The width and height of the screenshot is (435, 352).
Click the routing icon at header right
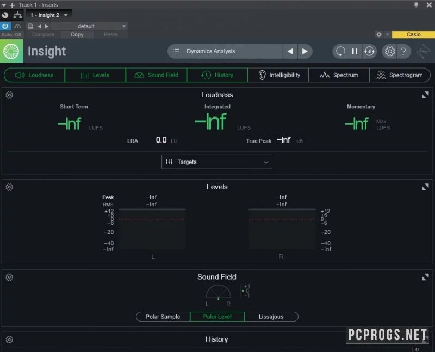pos(423,51)
